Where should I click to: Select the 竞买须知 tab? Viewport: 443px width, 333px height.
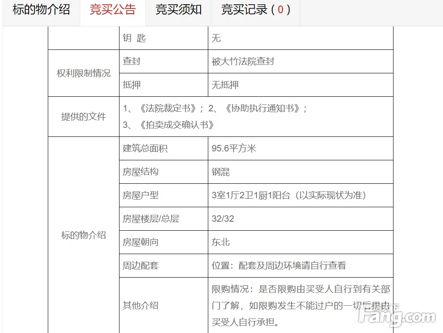pos(178,10)
